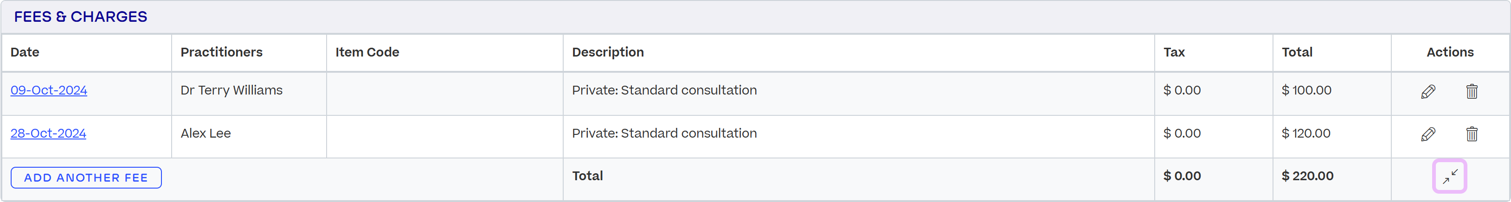Collapse the fees table view
This screenshot has height=202, width=1511.
(1449, 176)
